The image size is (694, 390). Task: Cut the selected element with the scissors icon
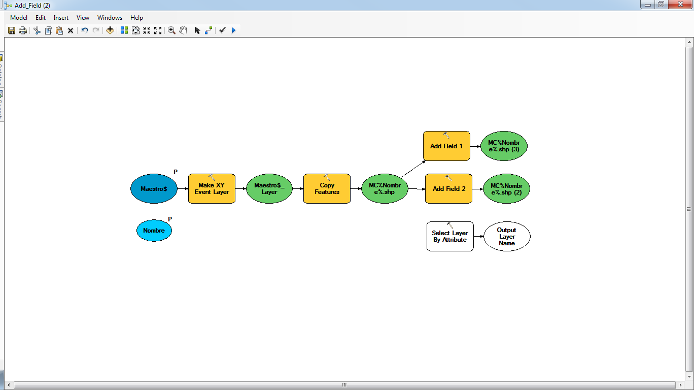coord(37,30)
